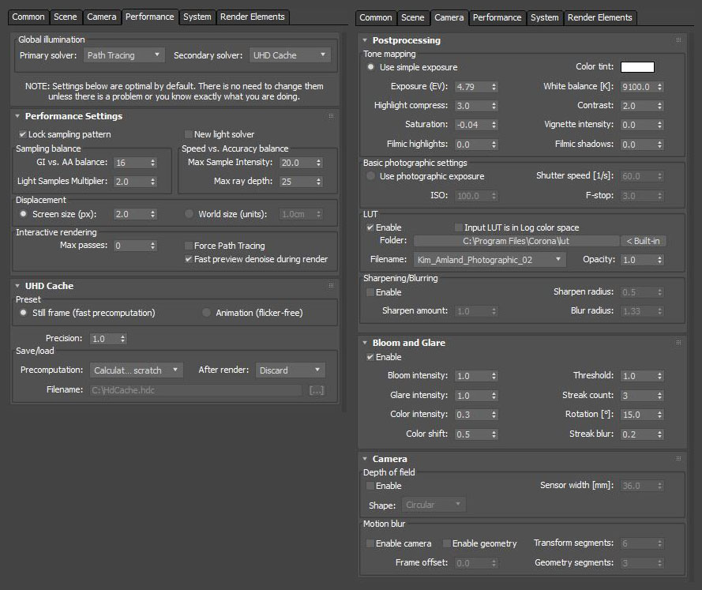This screenshot has width=702, height=590.
Task: Click the Bloom intensity spinner arrows
Action: click(494, 376)
